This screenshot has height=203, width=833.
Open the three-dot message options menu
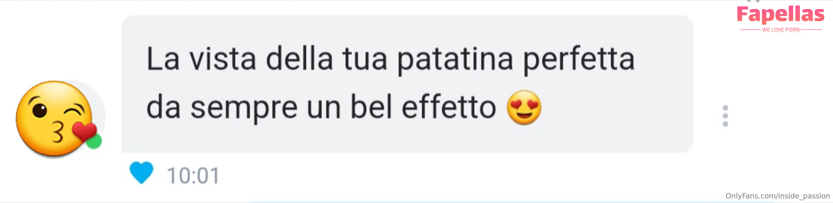pyautogui.click(x=725, y=116)
